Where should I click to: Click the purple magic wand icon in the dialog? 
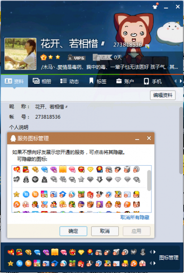pyautogui.click(x=100, y=204)
